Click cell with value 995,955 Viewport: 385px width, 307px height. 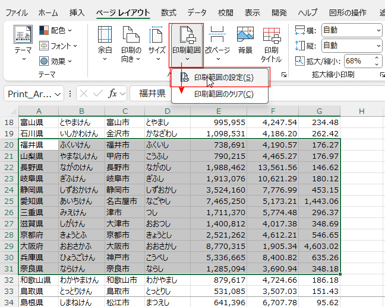point(219,122)
